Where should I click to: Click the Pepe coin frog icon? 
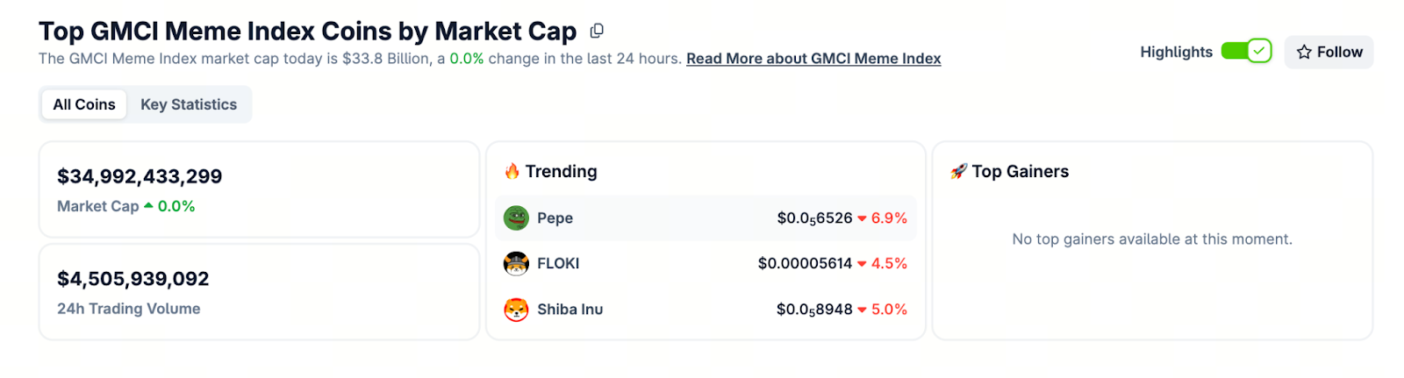click(516, 218)
